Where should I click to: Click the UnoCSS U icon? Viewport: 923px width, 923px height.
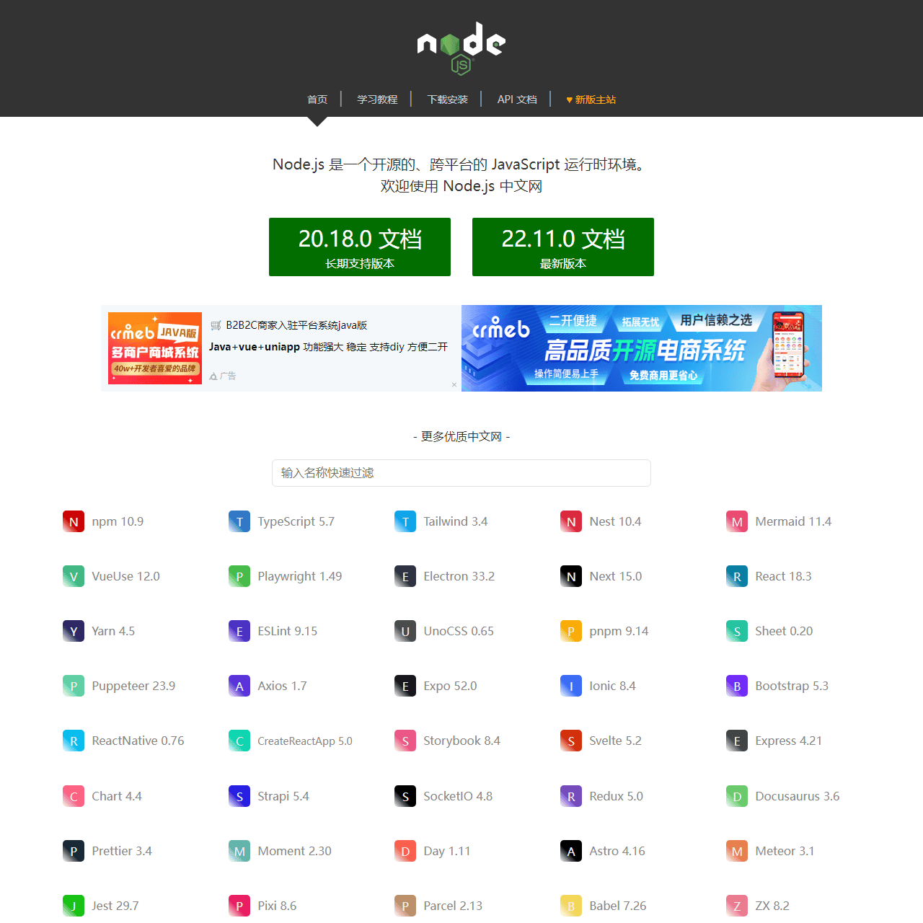405,631
